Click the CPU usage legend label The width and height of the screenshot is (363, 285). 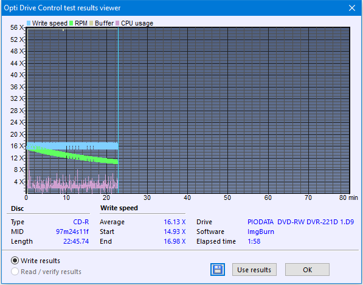point(137,23)
